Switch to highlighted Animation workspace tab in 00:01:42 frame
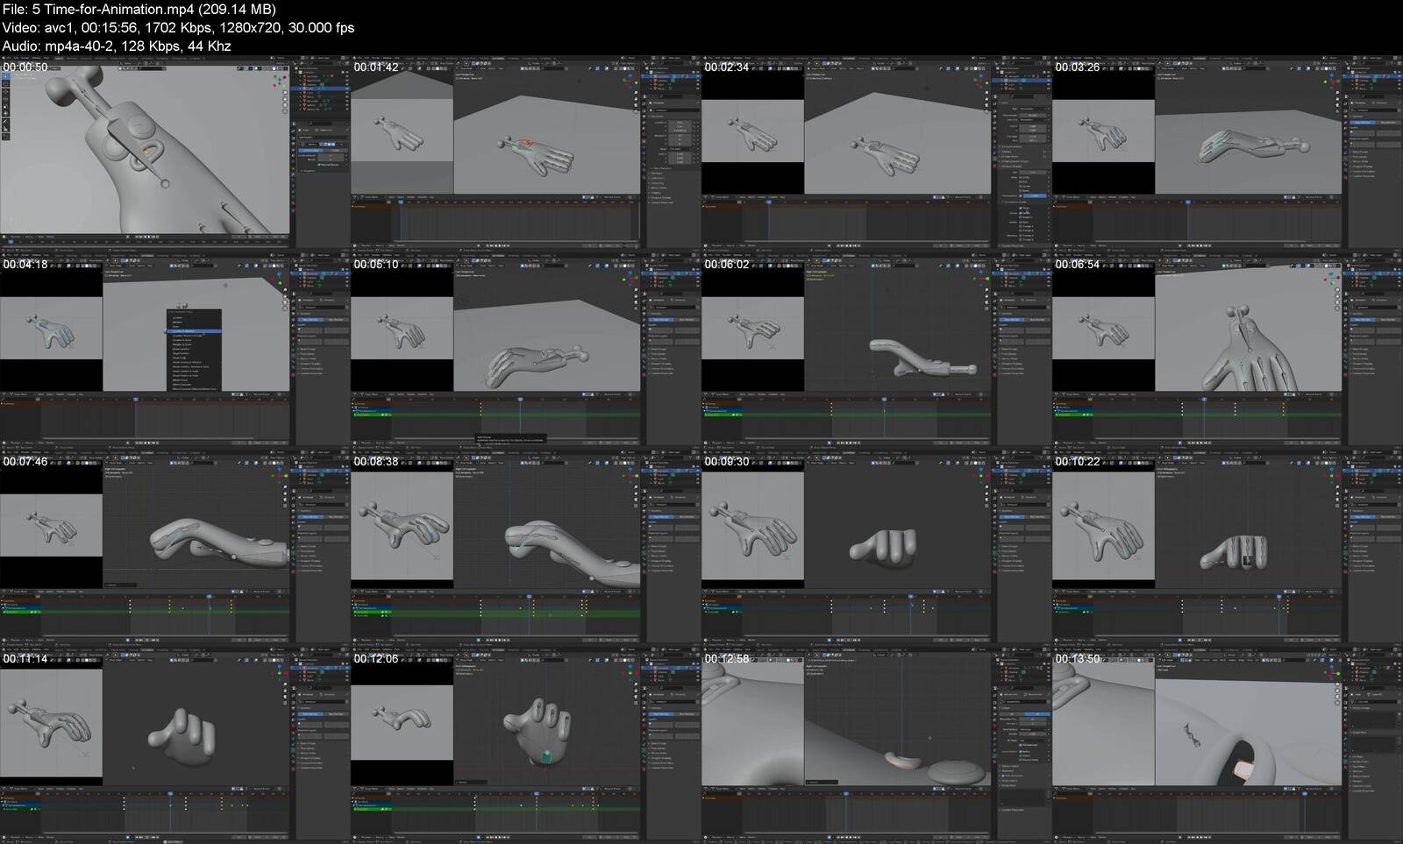This screenshot has width=1403, height=844. point(498,59)
